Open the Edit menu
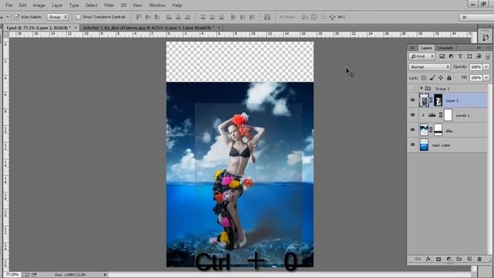 [x=22, y=5]
